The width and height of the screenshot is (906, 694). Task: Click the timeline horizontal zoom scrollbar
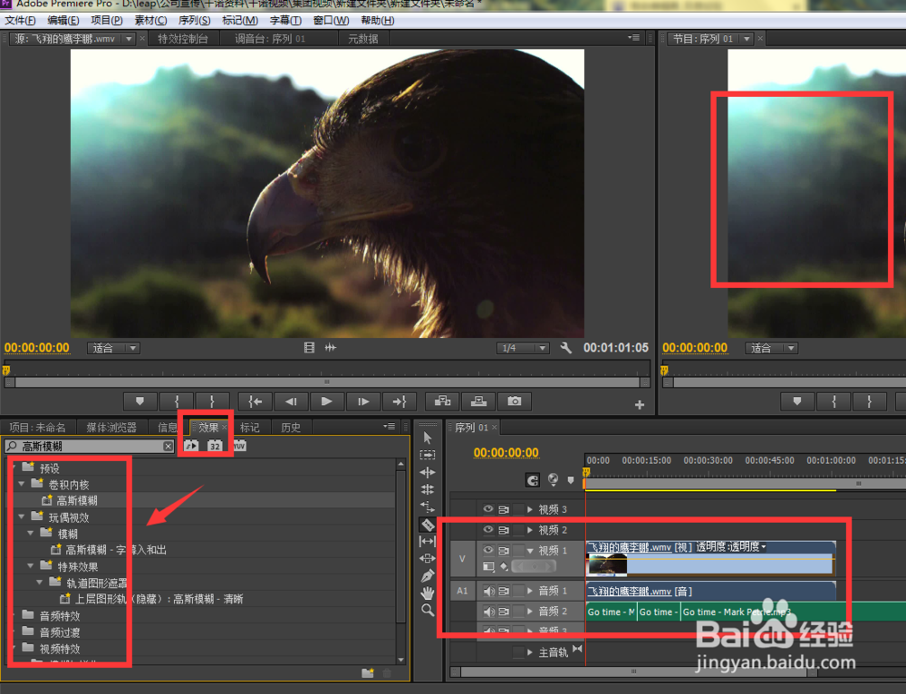(634, 671)
